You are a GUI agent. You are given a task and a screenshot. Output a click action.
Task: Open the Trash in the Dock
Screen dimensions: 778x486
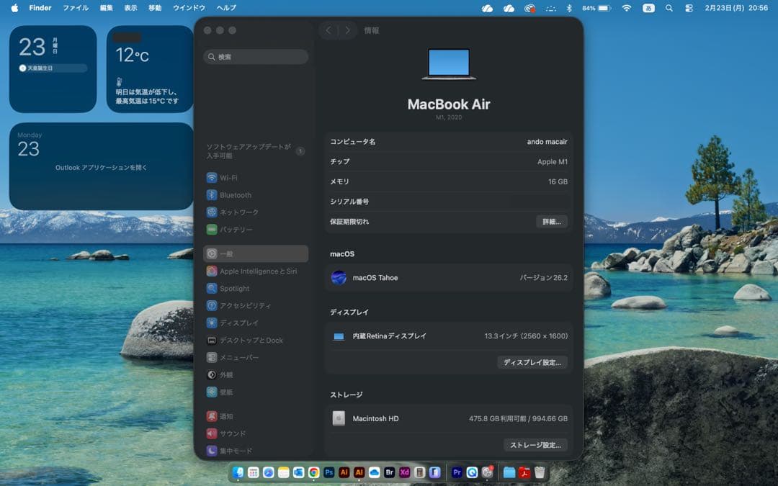tap(540, 472)
